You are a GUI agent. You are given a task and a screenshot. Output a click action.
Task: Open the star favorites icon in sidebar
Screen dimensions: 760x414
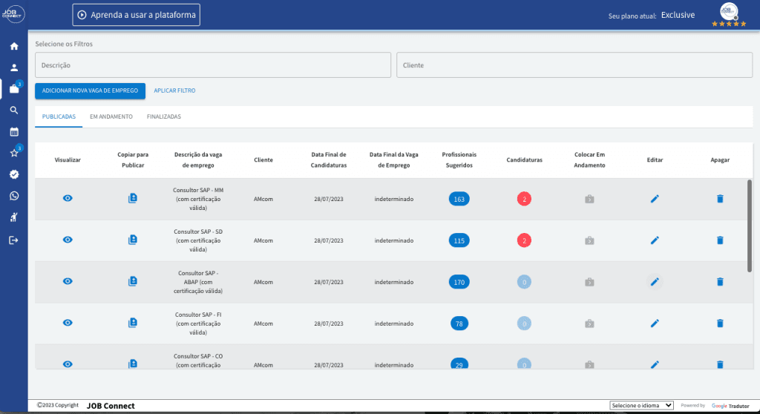coord(14,153)
